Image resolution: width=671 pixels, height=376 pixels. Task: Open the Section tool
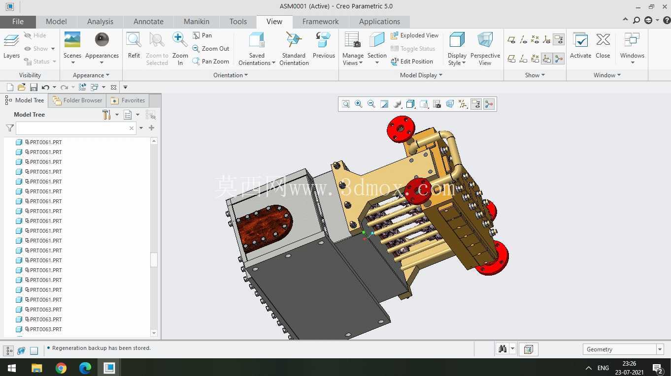pyautogui.click(x=377, y=48)
